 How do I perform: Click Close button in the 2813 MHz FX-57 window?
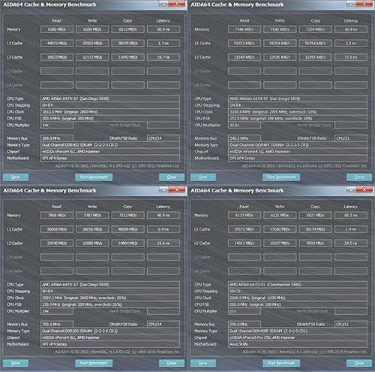[172, 177]
